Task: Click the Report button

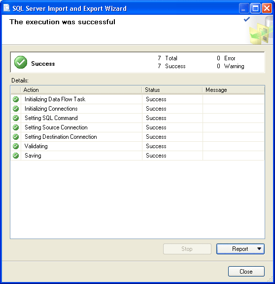Action: tap(241, 249)
